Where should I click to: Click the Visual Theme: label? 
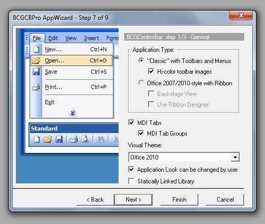click(x=145, y=145)
